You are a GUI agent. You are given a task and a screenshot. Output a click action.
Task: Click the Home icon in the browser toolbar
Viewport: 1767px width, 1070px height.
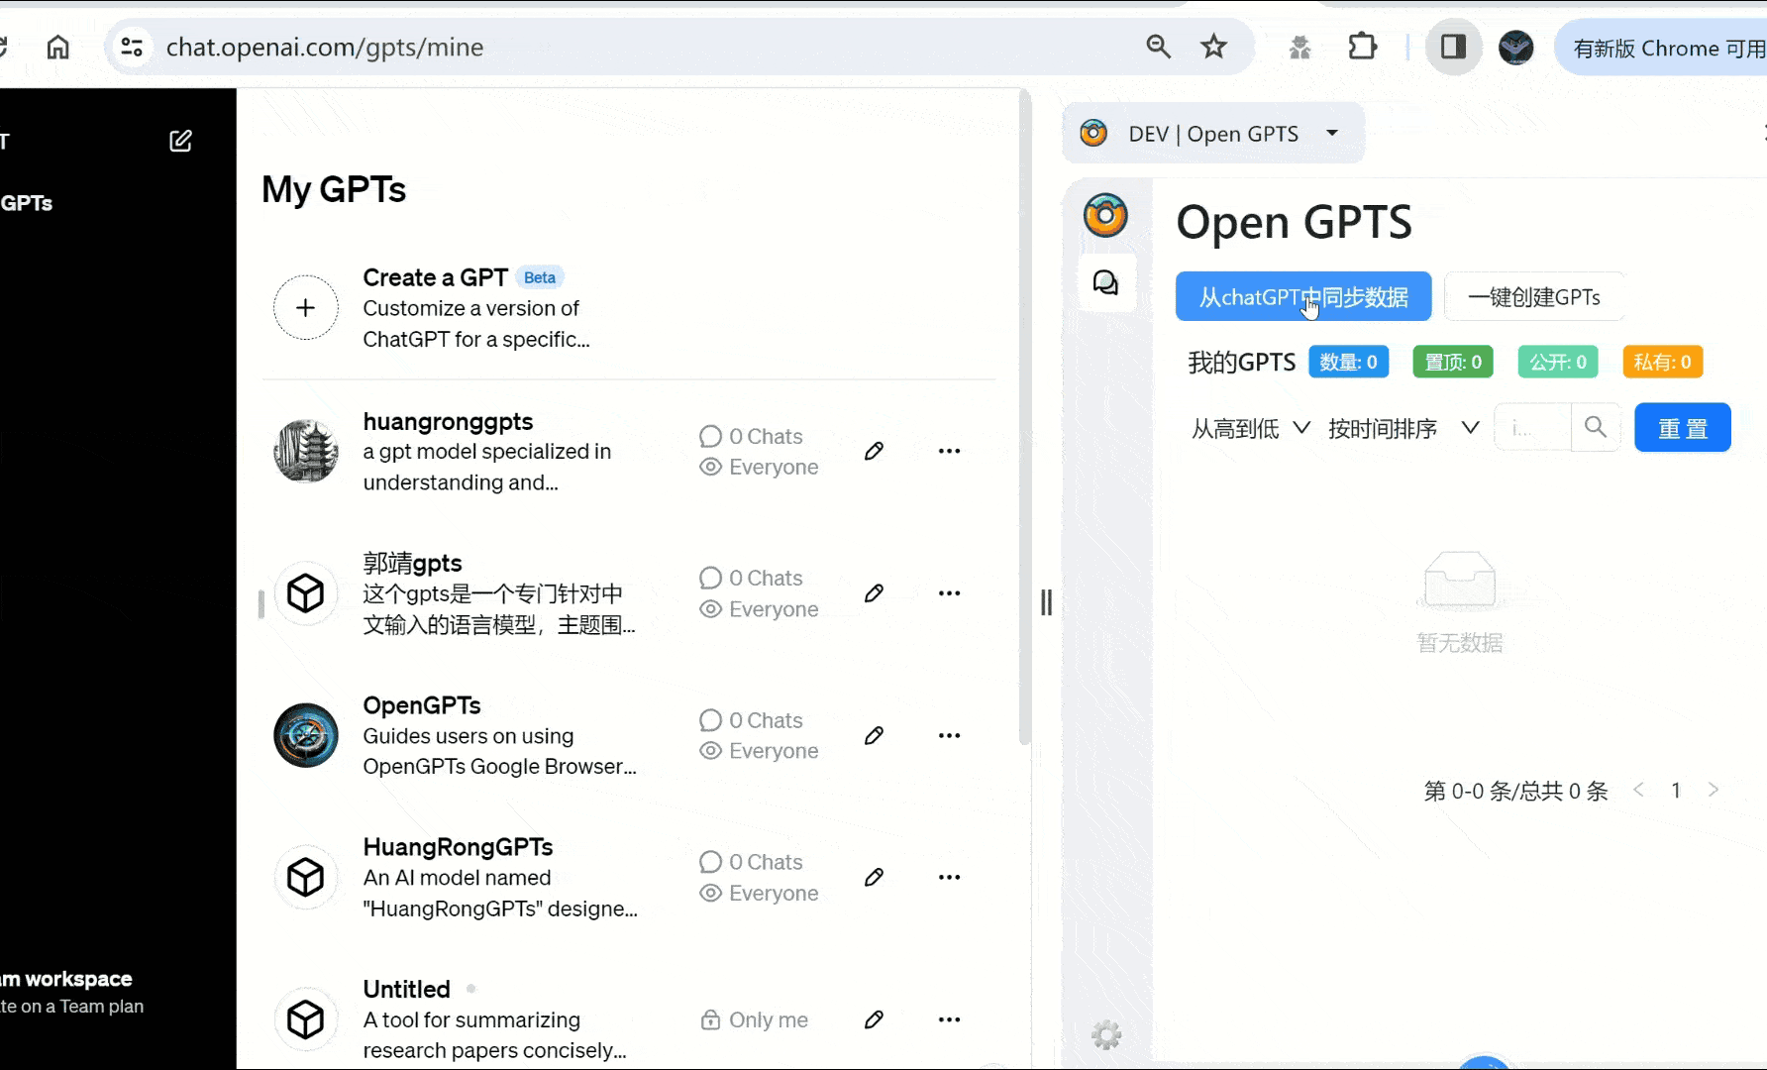[x=57, y=47]
